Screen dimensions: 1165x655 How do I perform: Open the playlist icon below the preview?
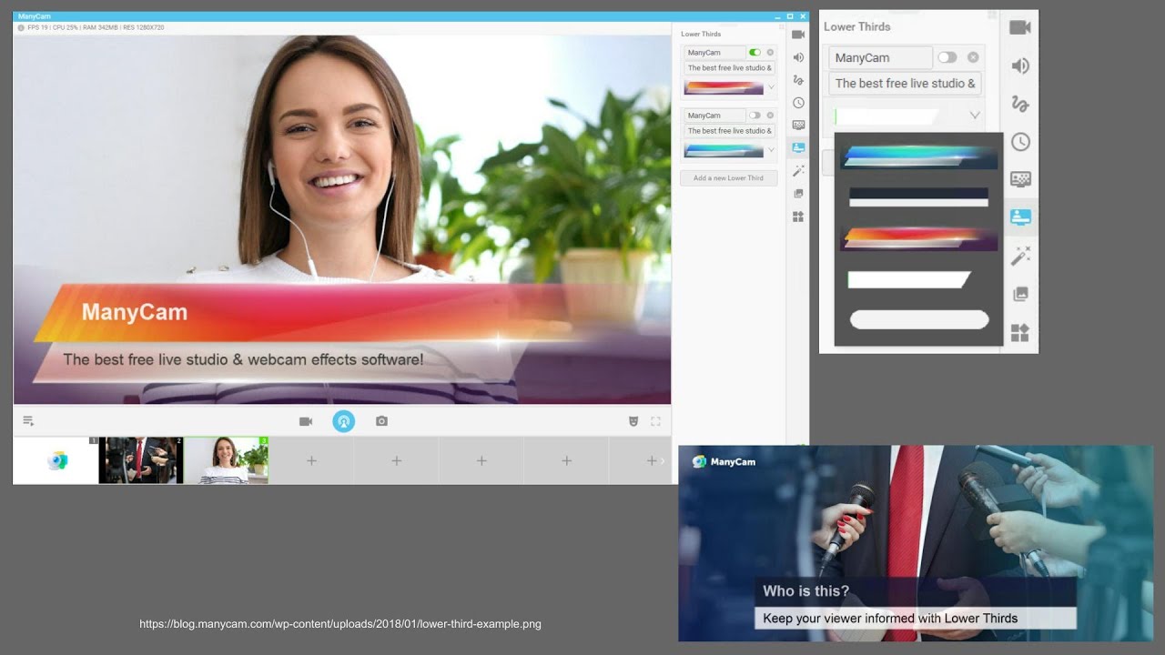point(28,421)
